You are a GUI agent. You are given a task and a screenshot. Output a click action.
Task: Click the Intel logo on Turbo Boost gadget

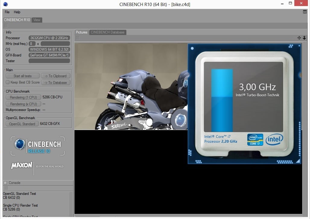coord(274,139)
